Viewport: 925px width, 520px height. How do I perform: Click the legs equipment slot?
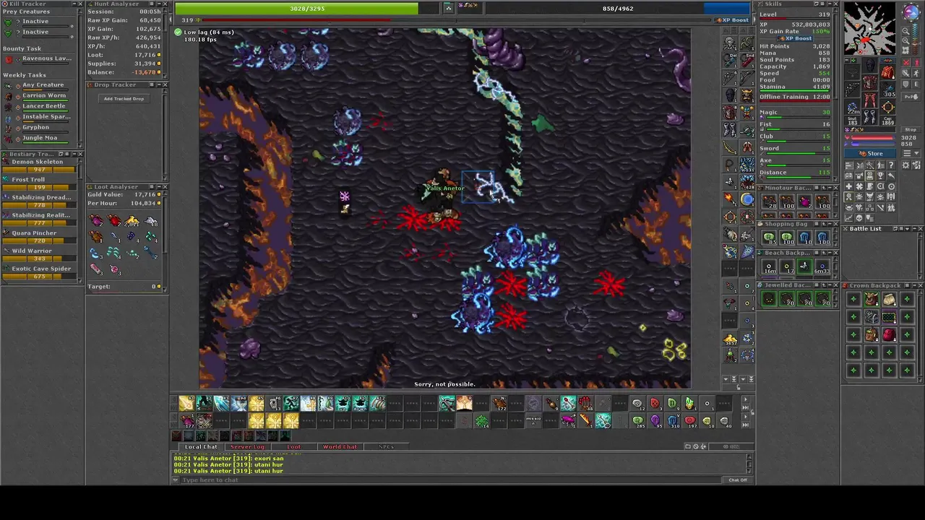tap(870, 101)
